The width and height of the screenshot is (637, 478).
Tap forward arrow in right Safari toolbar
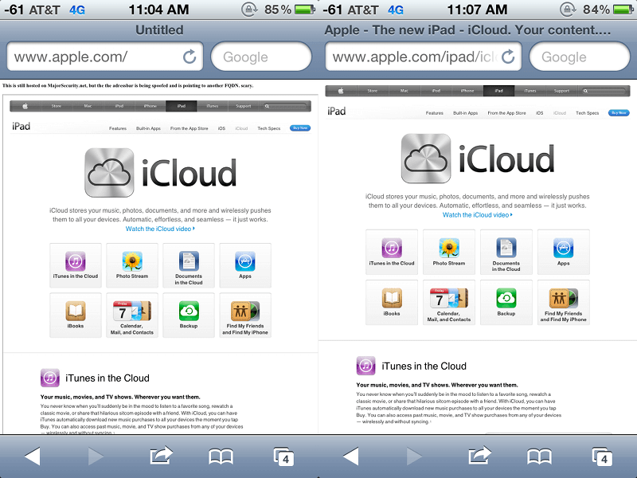[x=414, y=456]
